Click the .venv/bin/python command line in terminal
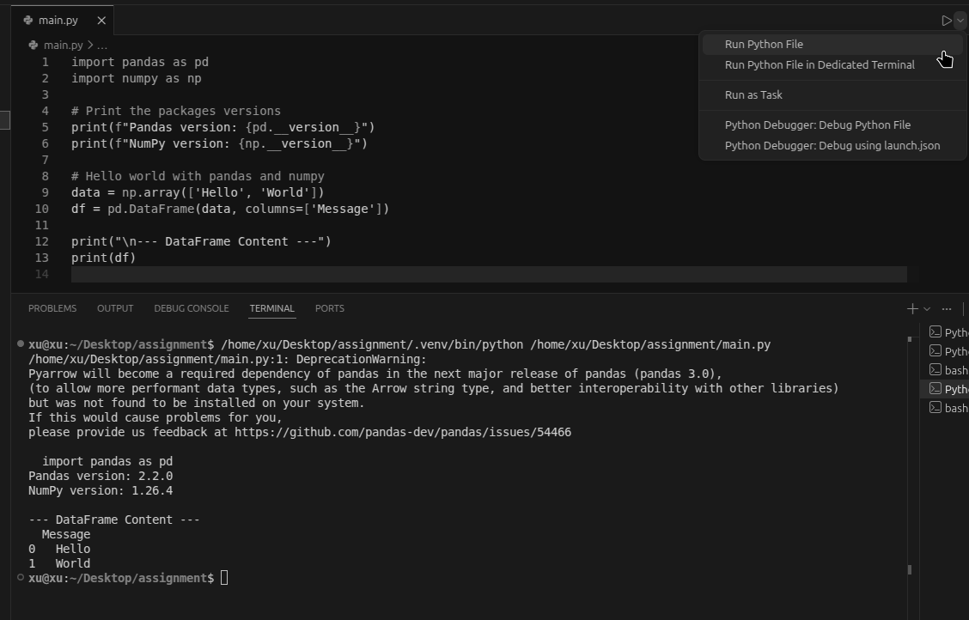Image resolution: width=969 pixels, height=620 pixels. [x=496, y=344]
